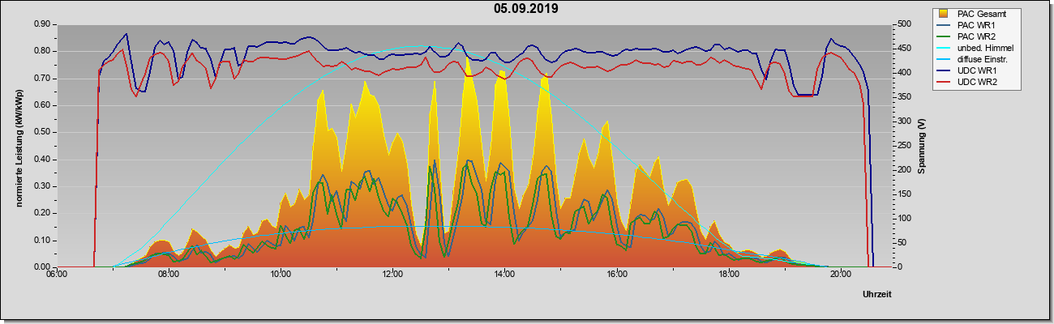Click the 20:00 time axis label
1054x324 pixels.
pyautogui.click(x=841, y=274)
